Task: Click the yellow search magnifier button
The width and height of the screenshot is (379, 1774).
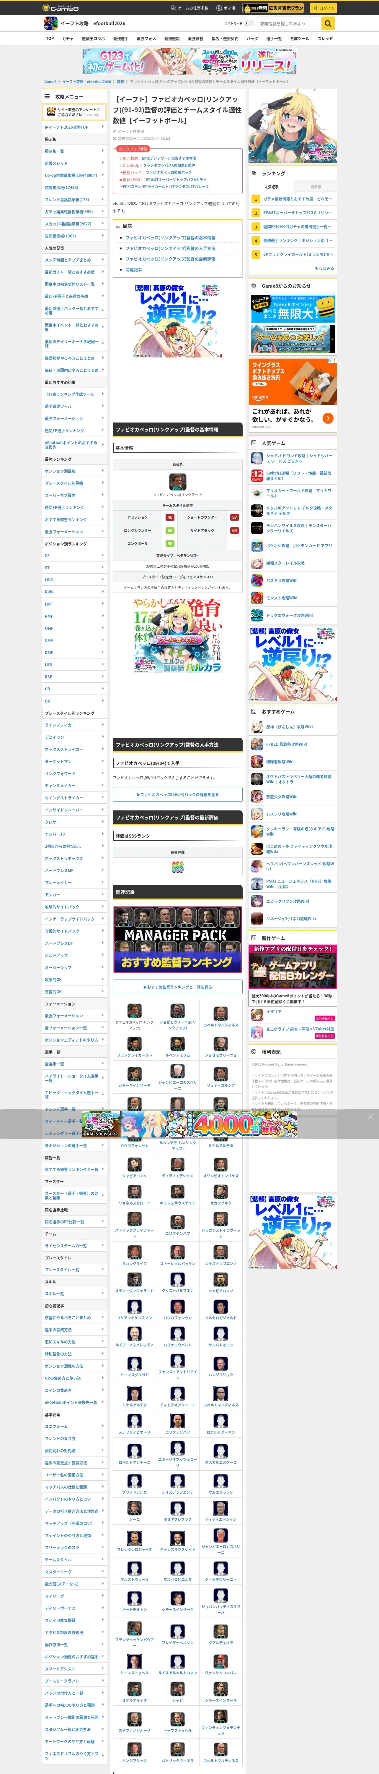Action: (x=328, y=23)
